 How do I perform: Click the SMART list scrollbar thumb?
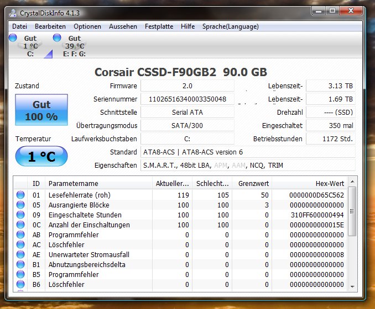tap(352, 211)
